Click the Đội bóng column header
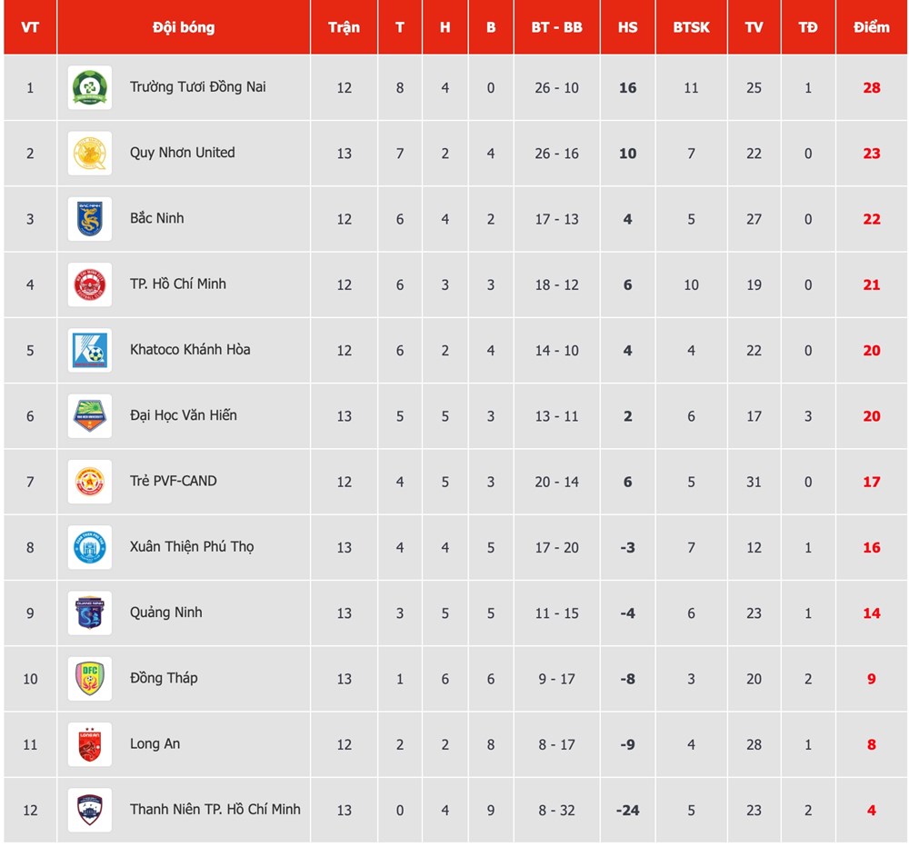Viewport: 909px width, 847px height. coord(184,27)
